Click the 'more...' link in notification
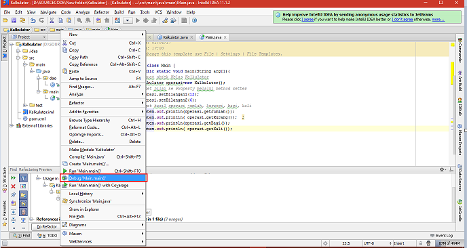The width and height of the screenshot is (467, 248). point(438,20)
